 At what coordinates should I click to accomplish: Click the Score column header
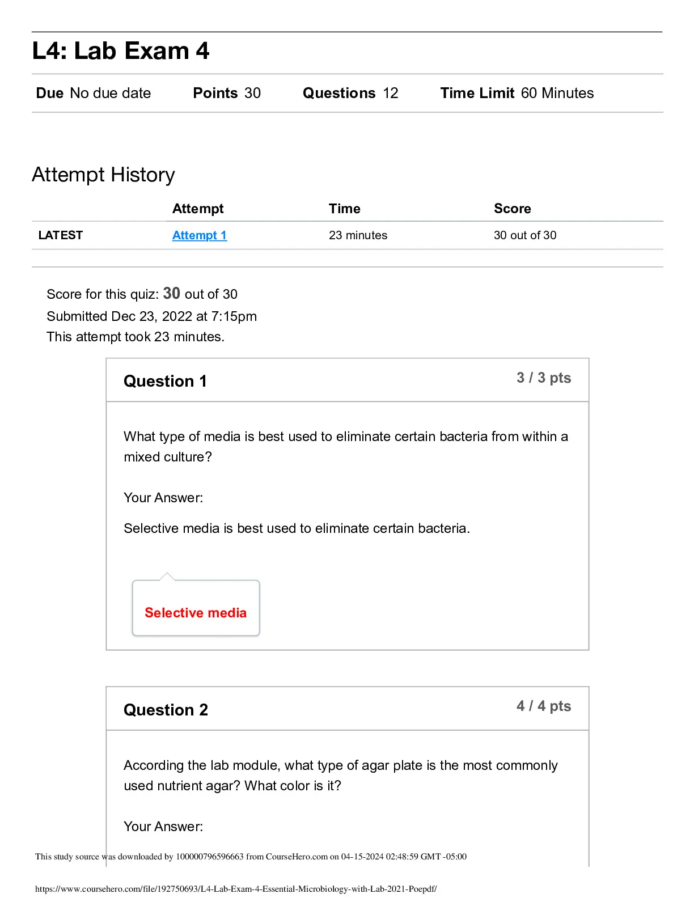tap(513, 209)
